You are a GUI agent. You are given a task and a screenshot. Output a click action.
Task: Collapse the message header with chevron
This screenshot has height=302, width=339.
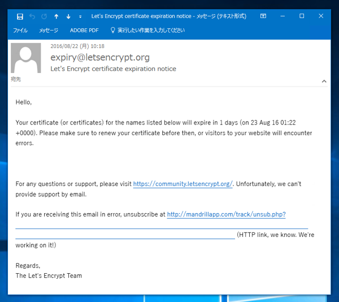click(x=324, y=81)
